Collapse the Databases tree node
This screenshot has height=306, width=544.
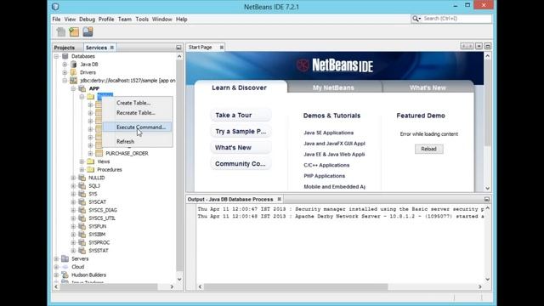click(x=57, y=56)
